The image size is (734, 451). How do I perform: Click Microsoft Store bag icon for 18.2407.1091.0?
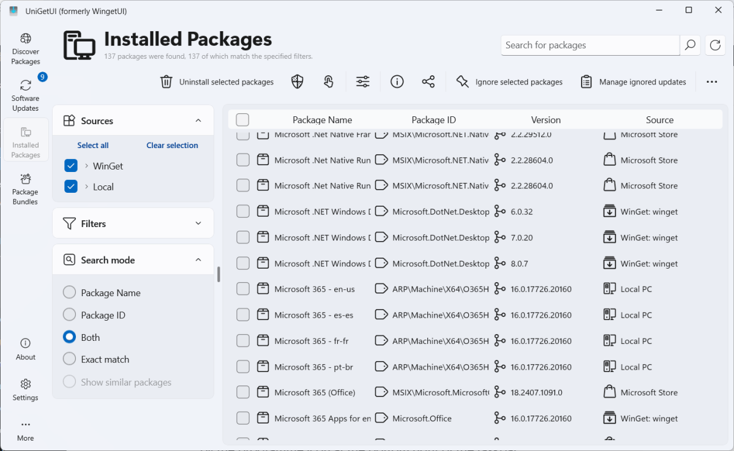[610, 392]
